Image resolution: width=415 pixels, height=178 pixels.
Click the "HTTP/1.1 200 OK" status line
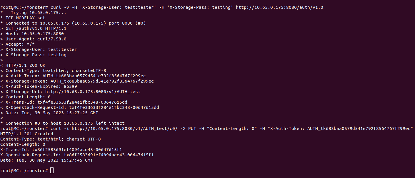pyautogui.click(x=25, y=65)
